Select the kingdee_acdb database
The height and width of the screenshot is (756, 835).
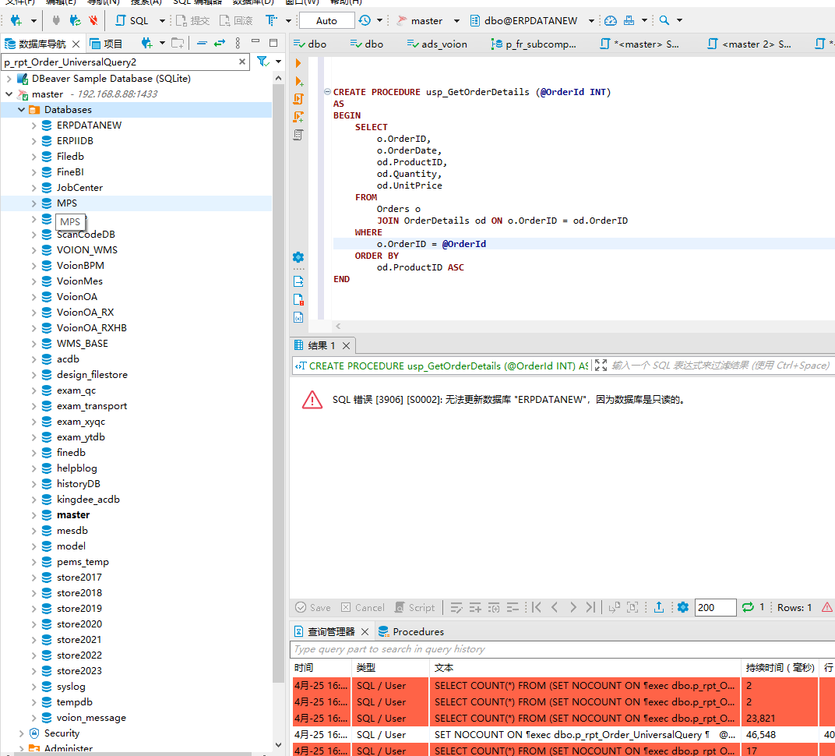[x=88, y=500]
